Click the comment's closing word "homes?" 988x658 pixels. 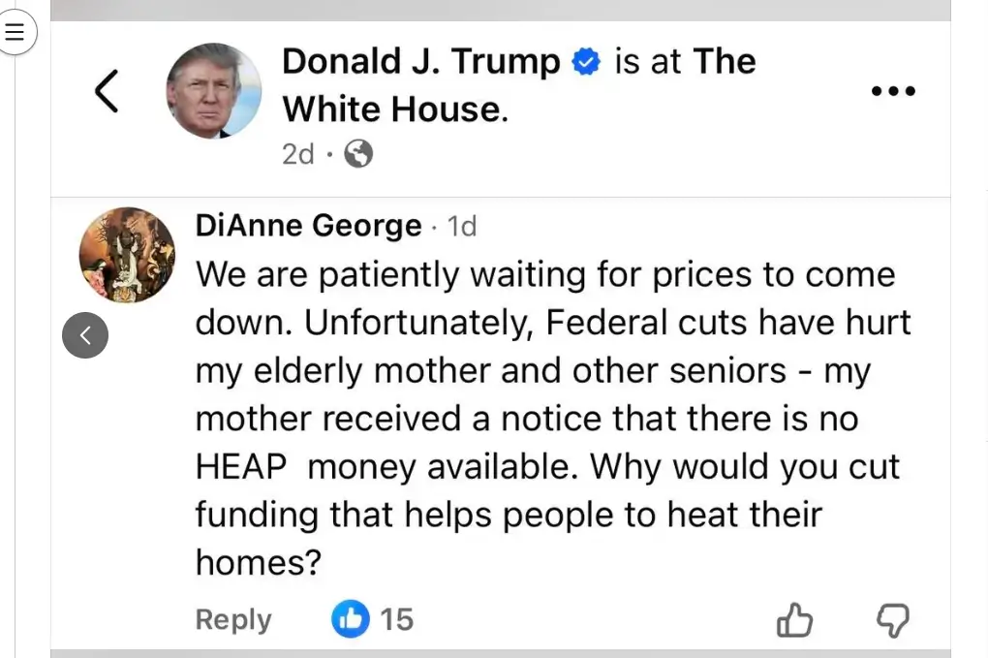(x=258, y=561)
